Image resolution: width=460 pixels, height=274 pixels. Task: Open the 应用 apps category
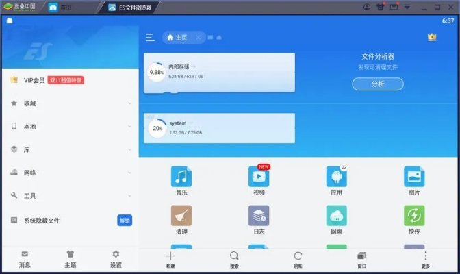click(x=336, y=177)
